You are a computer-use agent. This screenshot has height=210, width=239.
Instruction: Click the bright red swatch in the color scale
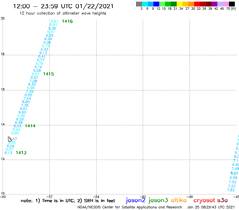point(197,4)
